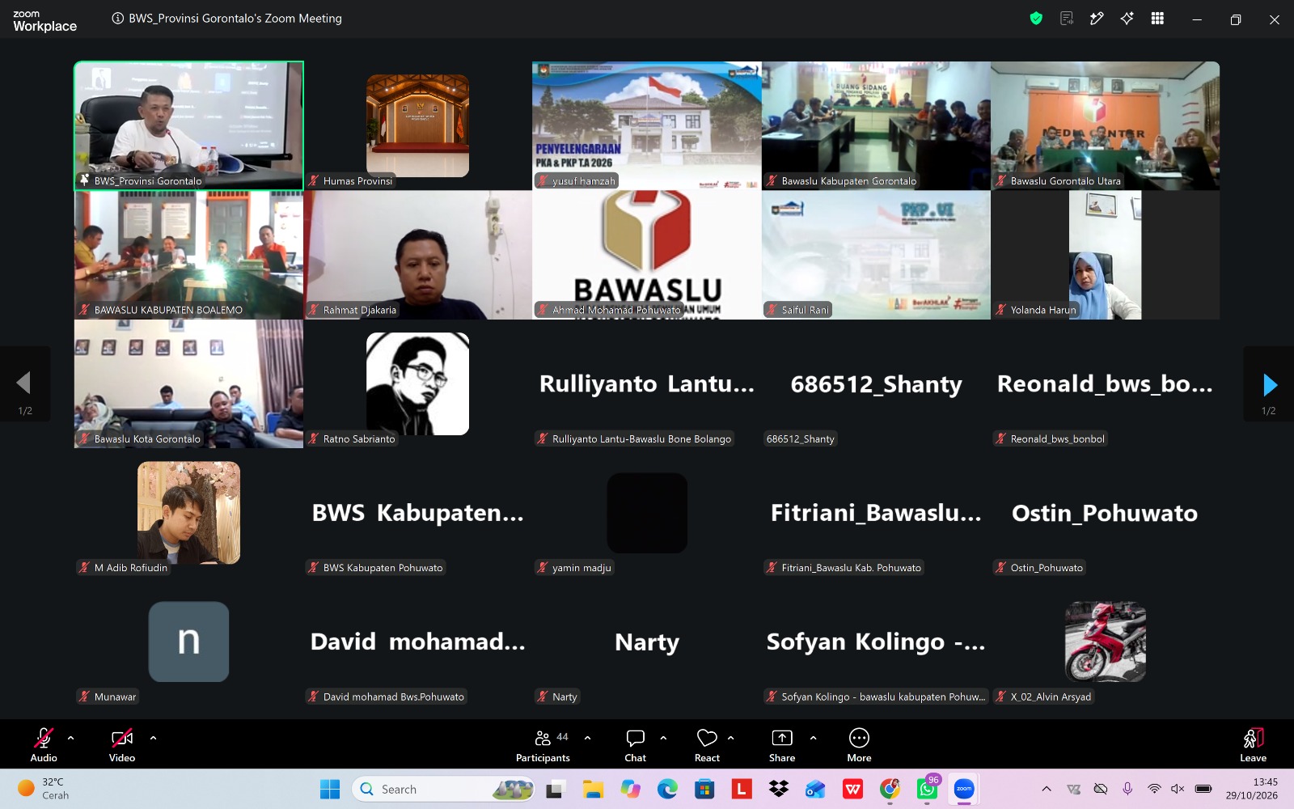Open the Participants panel
This screenshot has width=1294, height=809.
543,745
